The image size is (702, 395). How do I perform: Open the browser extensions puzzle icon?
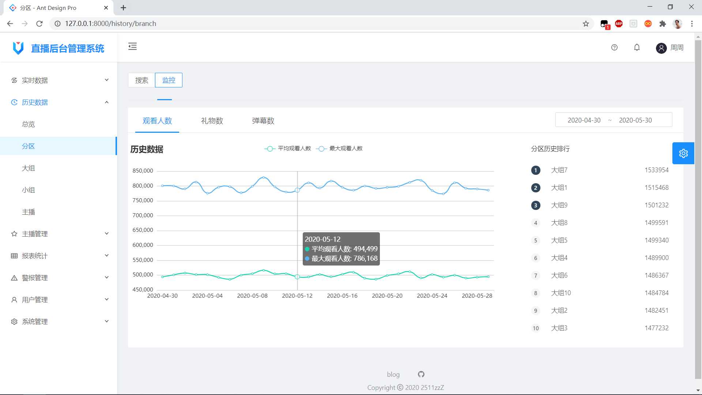(663, 24)
